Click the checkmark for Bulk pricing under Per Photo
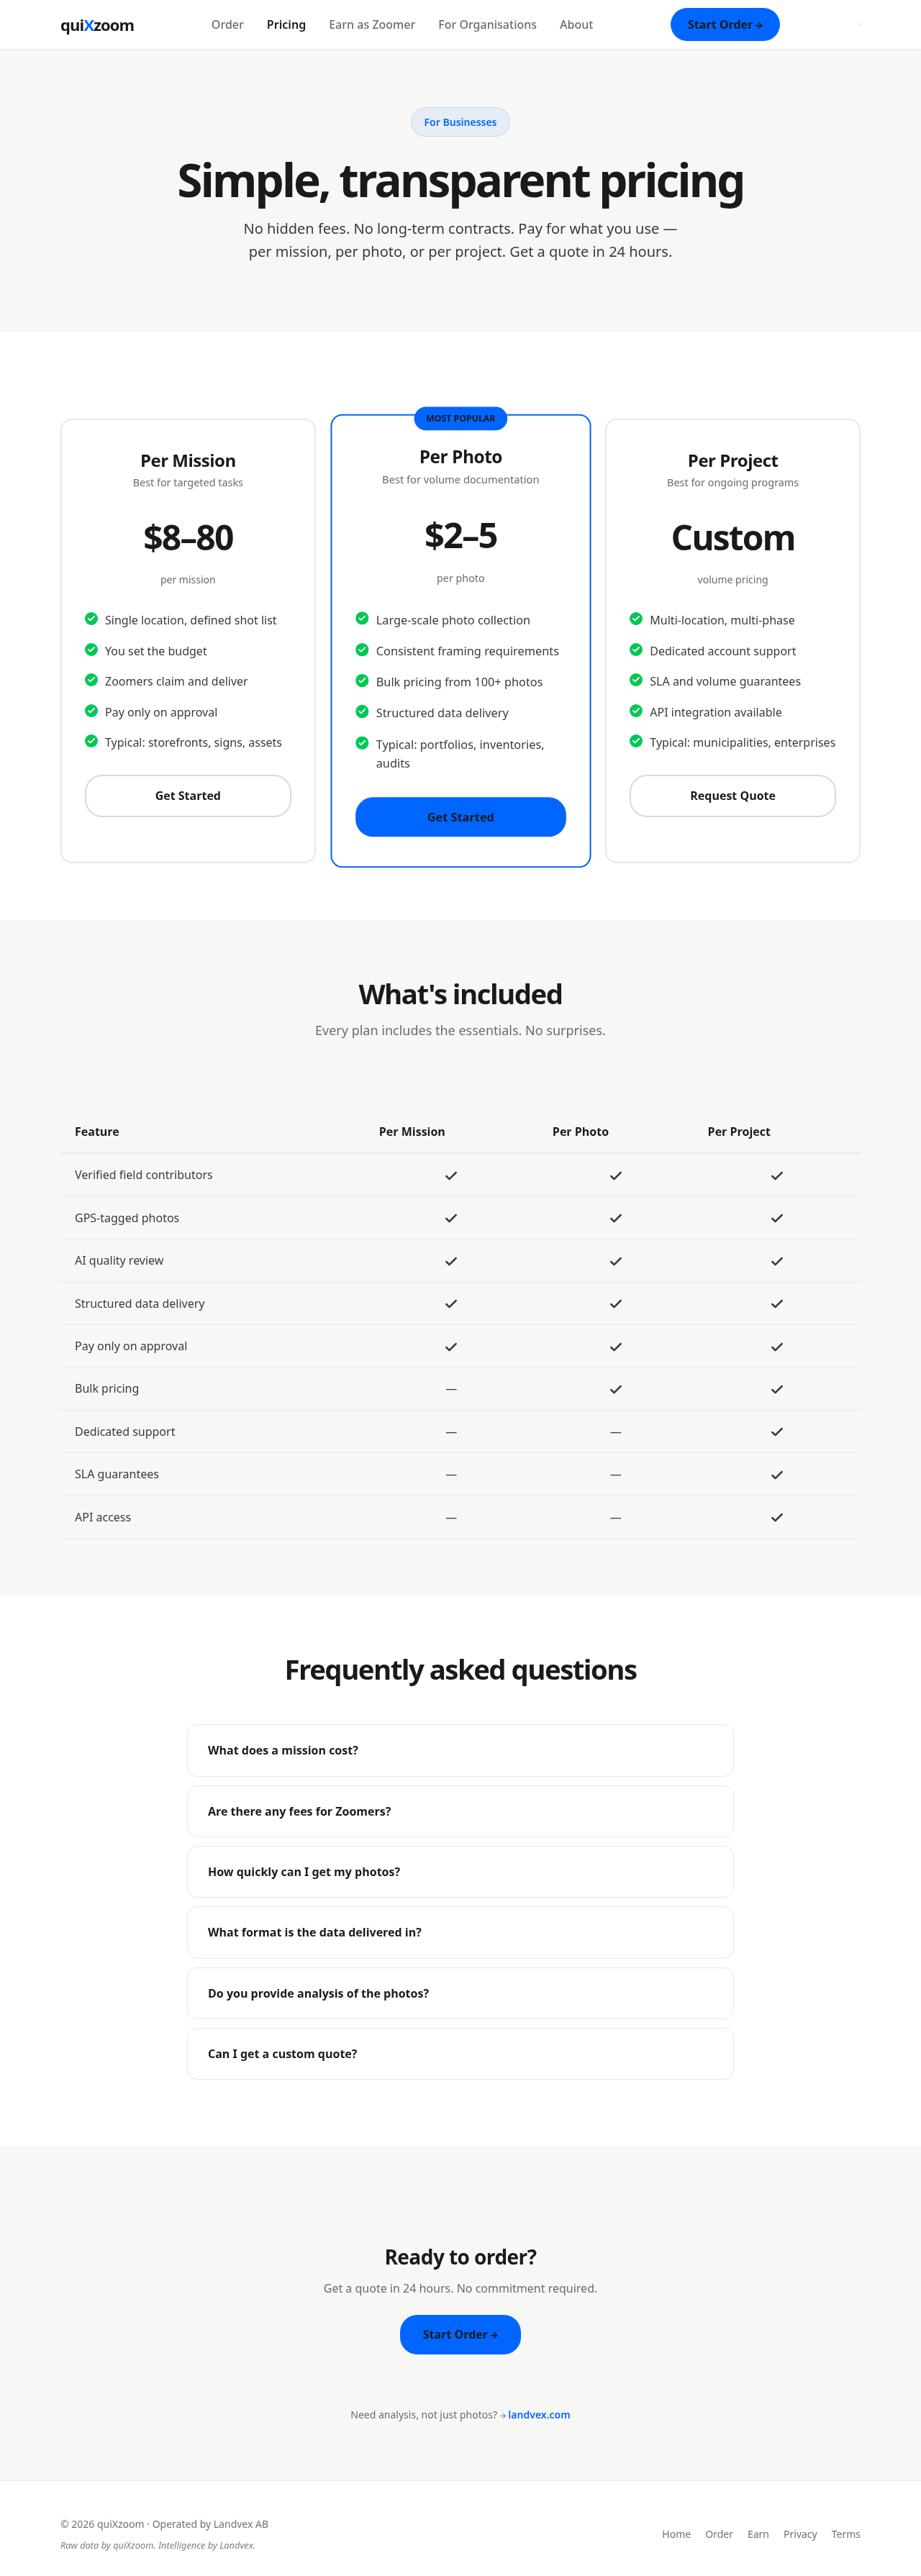The width and height of the screenshot is (921, 2576). click(x=616, y=1389)
